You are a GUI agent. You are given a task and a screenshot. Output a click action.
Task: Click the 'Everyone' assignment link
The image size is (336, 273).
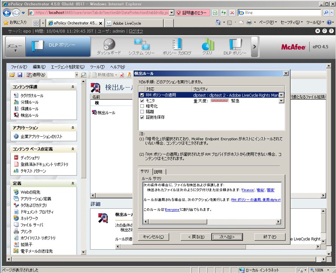coord(172,209)
